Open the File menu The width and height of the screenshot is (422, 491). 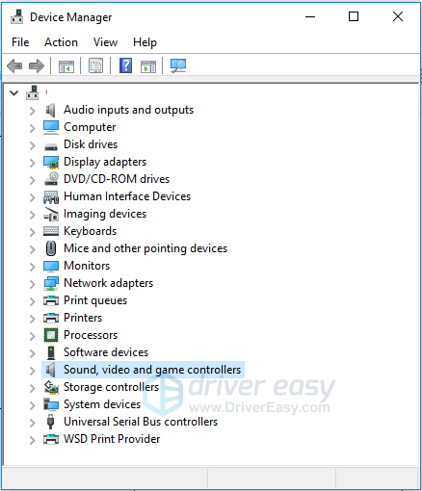20,42
